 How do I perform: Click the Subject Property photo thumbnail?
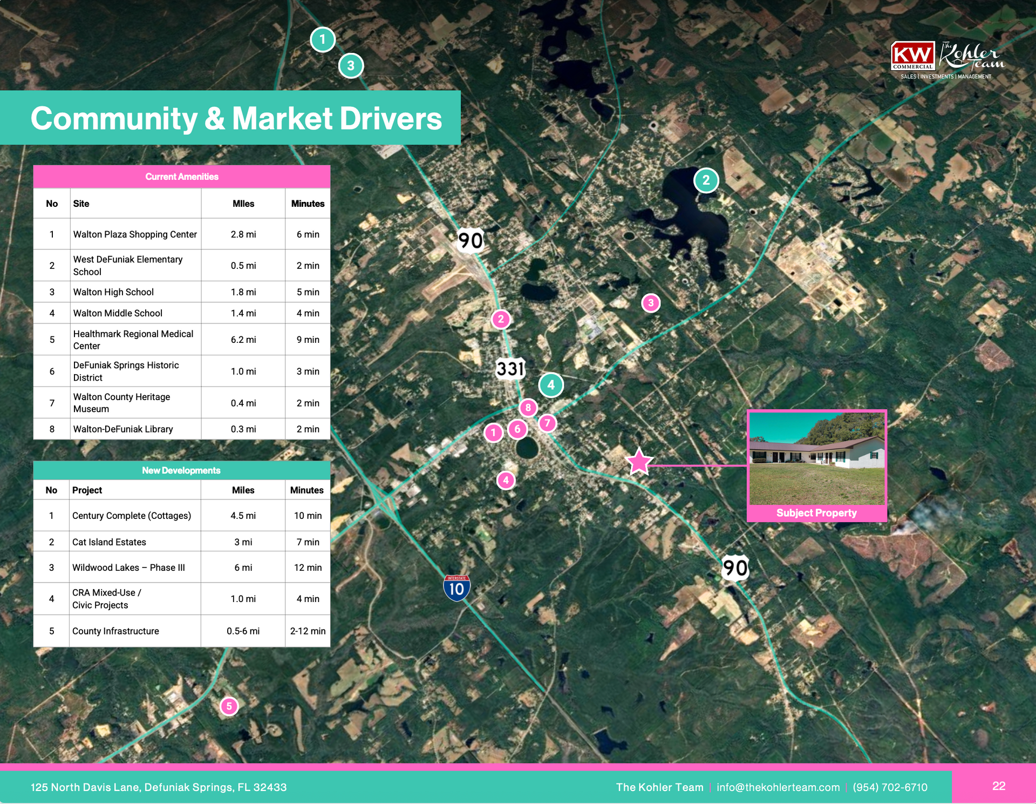coord(816,459)
